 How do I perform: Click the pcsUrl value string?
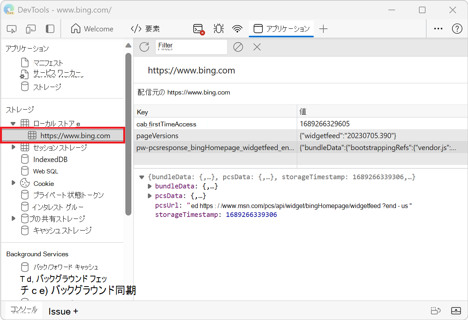coord(300,205)
